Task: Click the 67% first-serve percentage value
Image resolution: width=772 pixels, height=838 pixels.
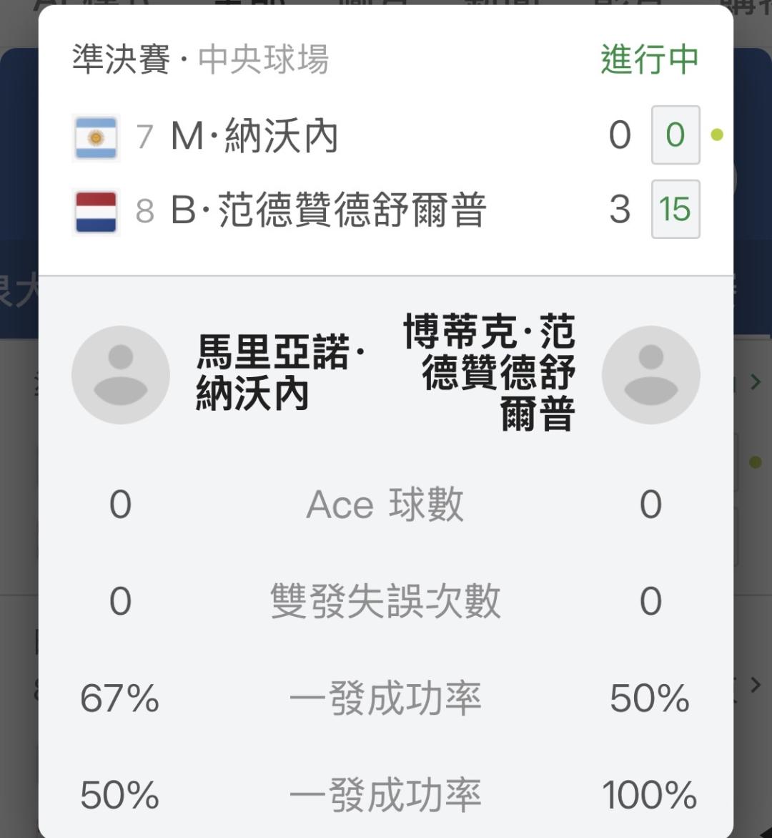Action: 120,698
